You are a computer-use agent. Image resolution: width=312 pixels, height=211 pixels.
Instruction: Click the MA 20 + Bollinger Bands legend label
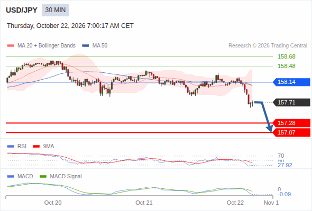point(47,46)
